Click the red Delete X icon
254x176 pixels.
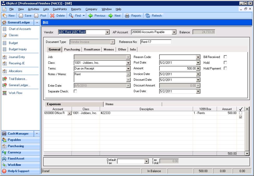tap(52, 16)
